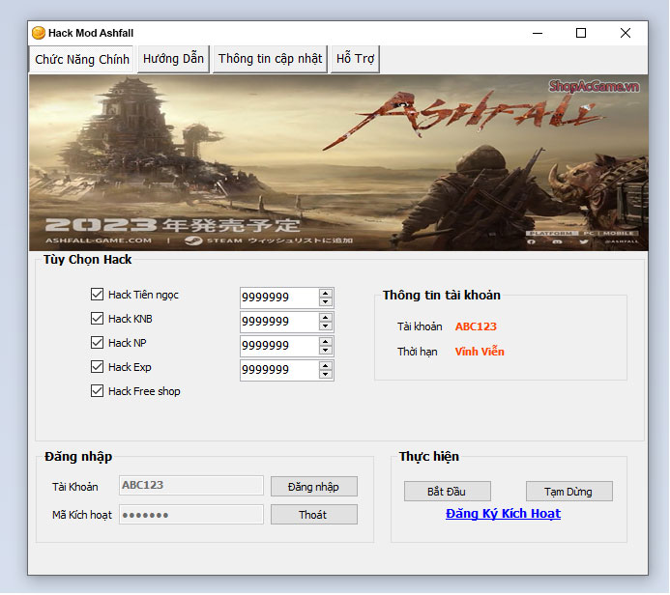The image size is (670, 595).
Task: Disable the Hack NP checkbox
Action: (x=97, y=343)
